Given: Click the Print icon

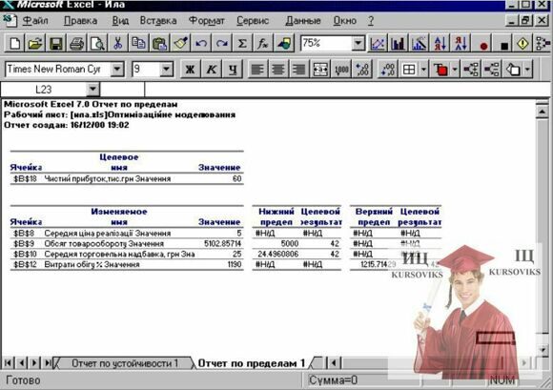Looking at the screenshot, I should 76,44.
